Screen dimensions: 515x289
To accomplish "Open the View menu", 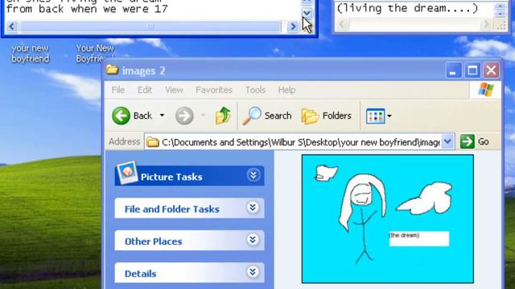I will pos(174,90).
